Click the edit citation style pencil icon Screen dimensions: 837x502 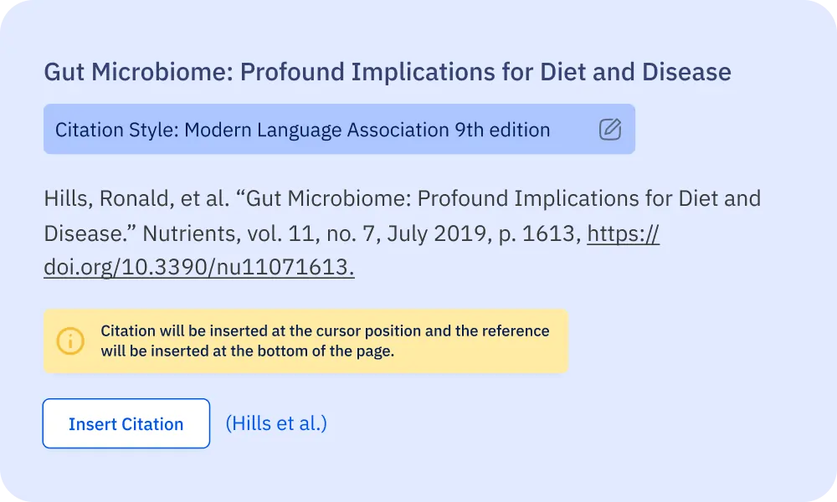click(610, 130)
